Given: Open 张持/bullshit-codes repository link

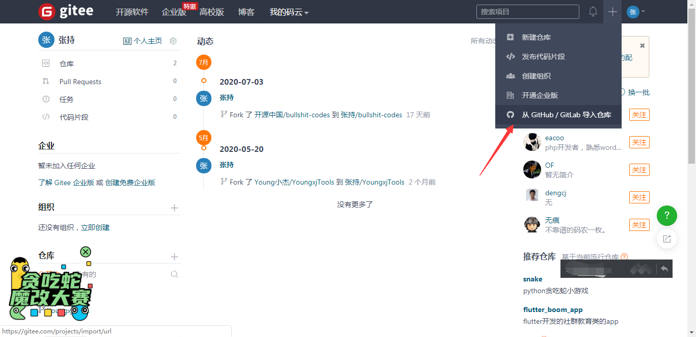Looking at the screenshot, I should [371, 115].
